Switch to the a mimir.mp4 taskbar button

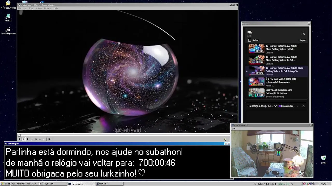point(25,184)
